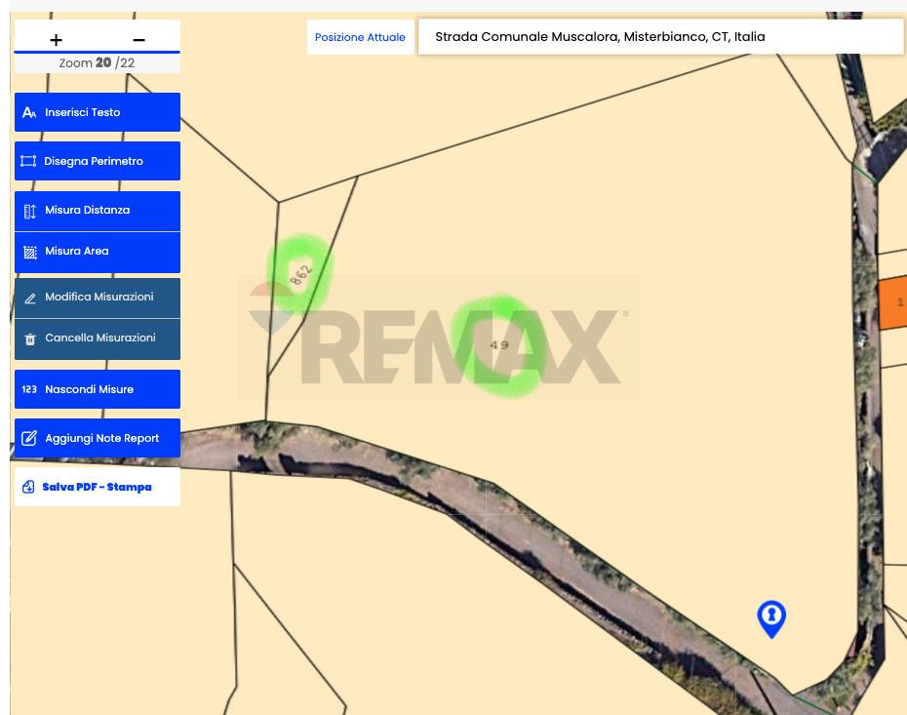Click the Modifica Misurazioni pencil icon

click(29, 298)
